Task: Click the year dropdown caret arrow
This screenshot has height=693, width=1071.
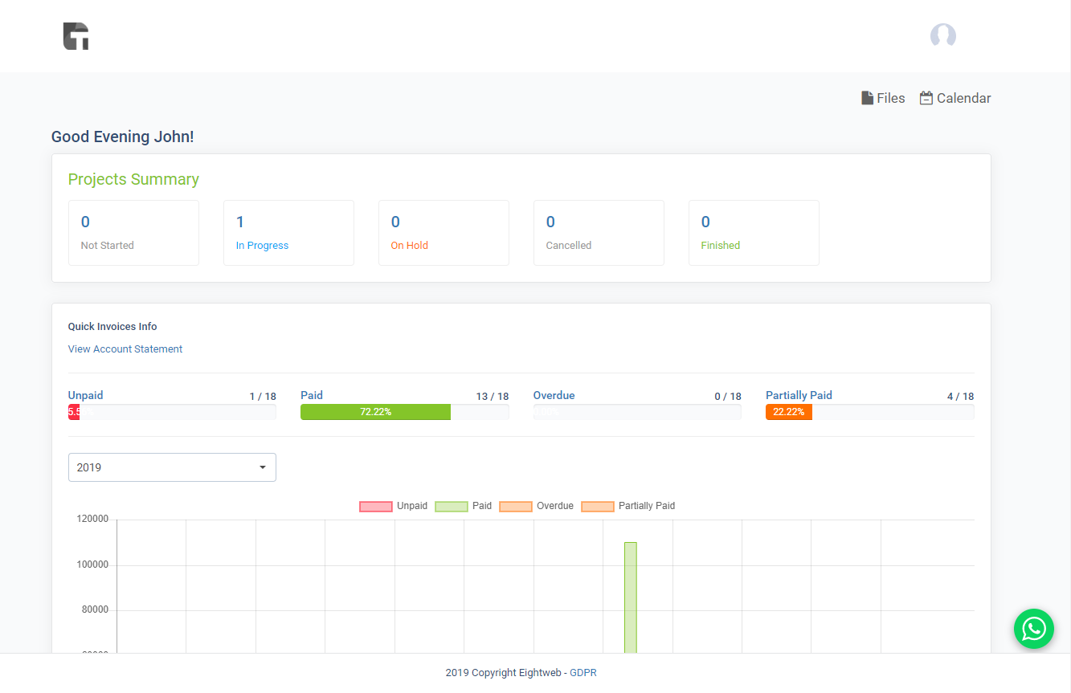Action: coord(263,467)
